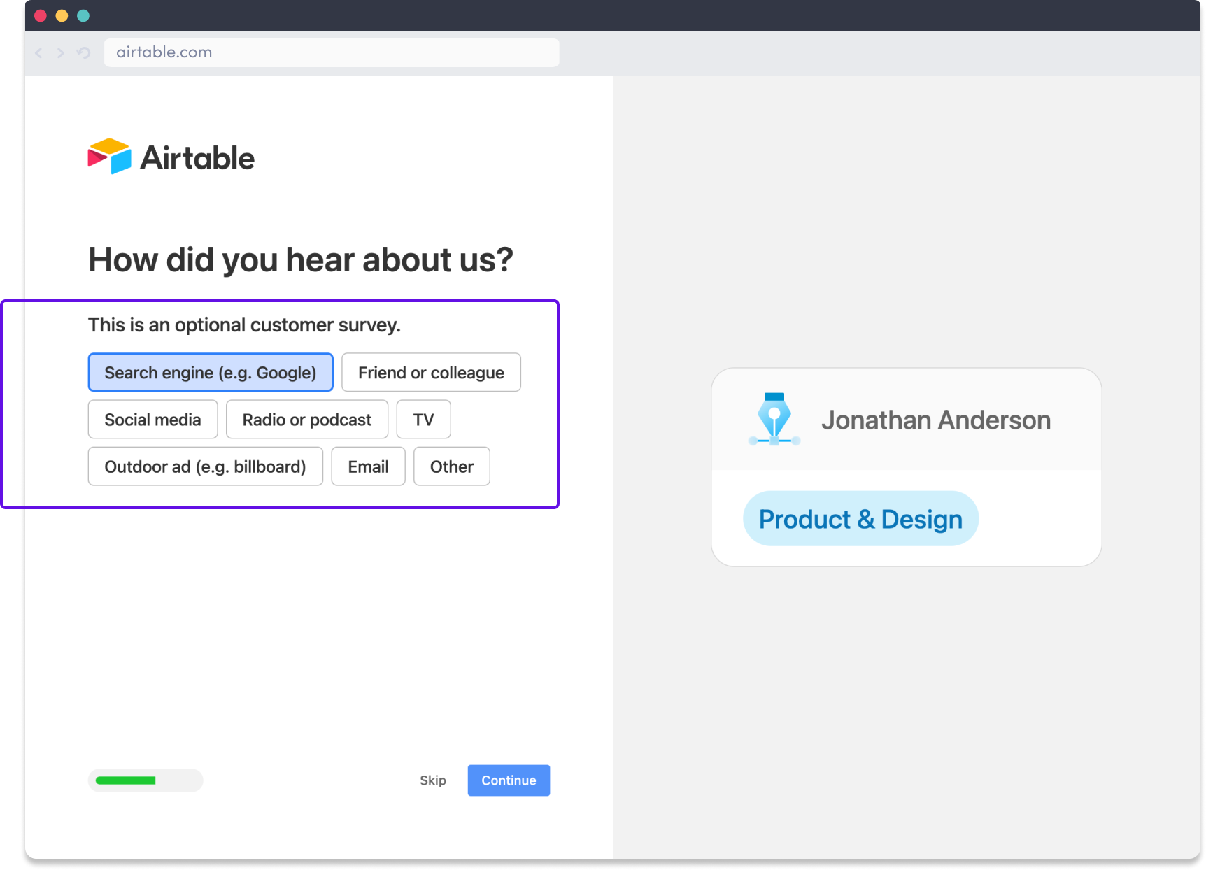1206x870 pixels.
Task: Click the Airtable logo
Action: coord(171,157)
